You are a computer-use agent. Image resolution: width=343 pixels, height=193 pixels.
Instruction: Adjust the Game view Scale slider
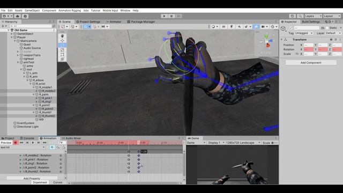pyautogui.click(x=275, y=143)
